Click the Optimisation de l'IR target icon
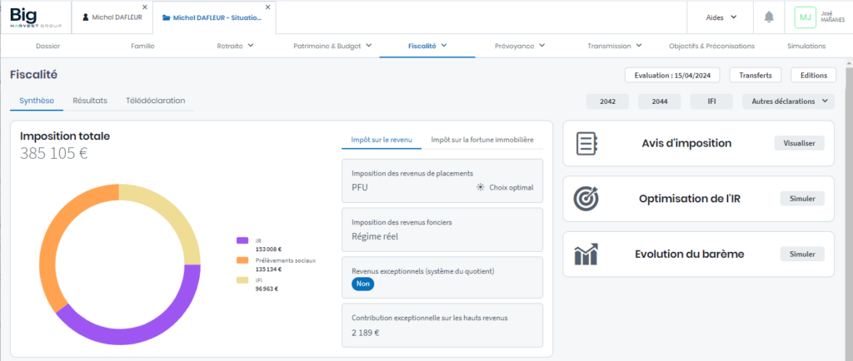This screenshot has width=853, height=361. pos(586,199)
